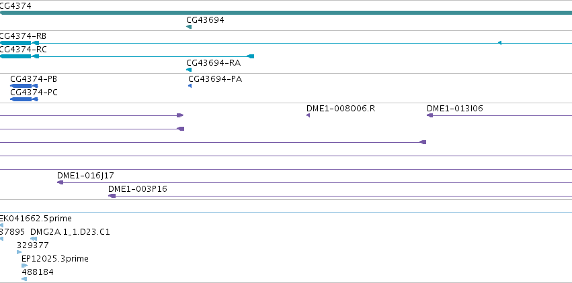
Task: Select the CG43694-PA protein arrow glyph
Action: [x=190, y=86]
